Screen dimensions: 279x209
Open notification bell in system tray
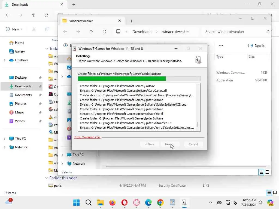[x=260, y=202]
